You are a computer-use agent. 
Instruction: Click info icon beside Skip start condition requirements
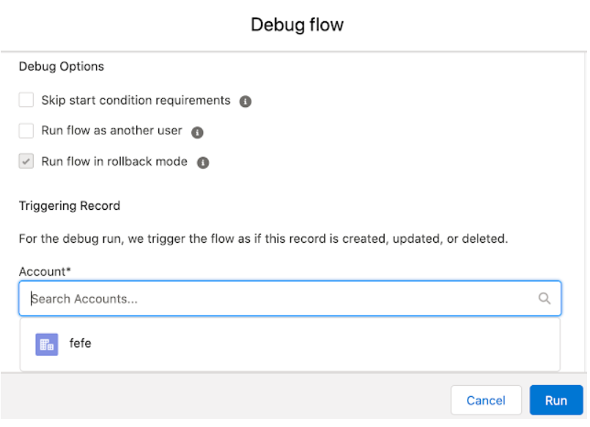(x=246, y=101)
